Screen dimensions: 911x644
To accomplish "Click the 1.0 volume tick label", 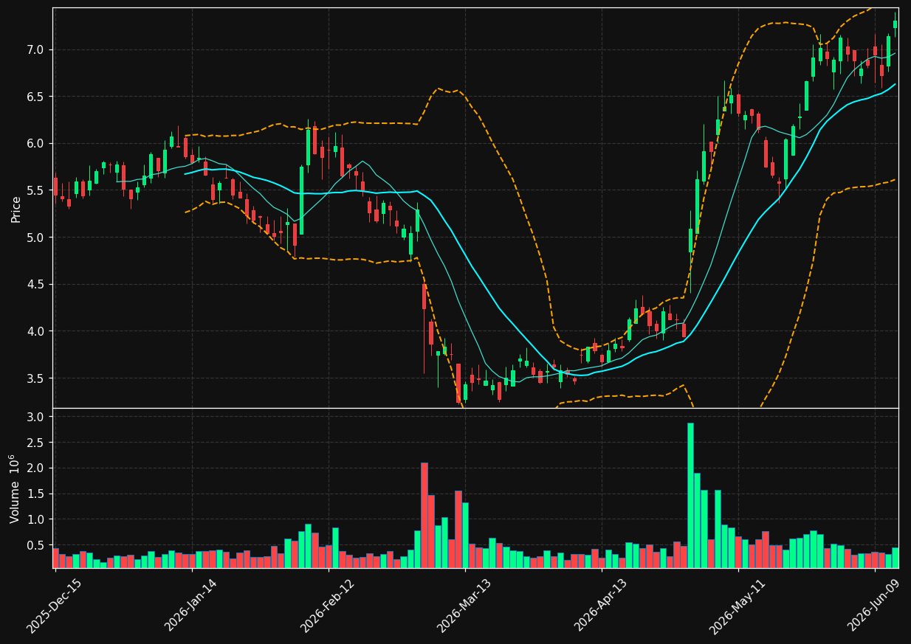I will pyautogui.click(x=37, y=520).
